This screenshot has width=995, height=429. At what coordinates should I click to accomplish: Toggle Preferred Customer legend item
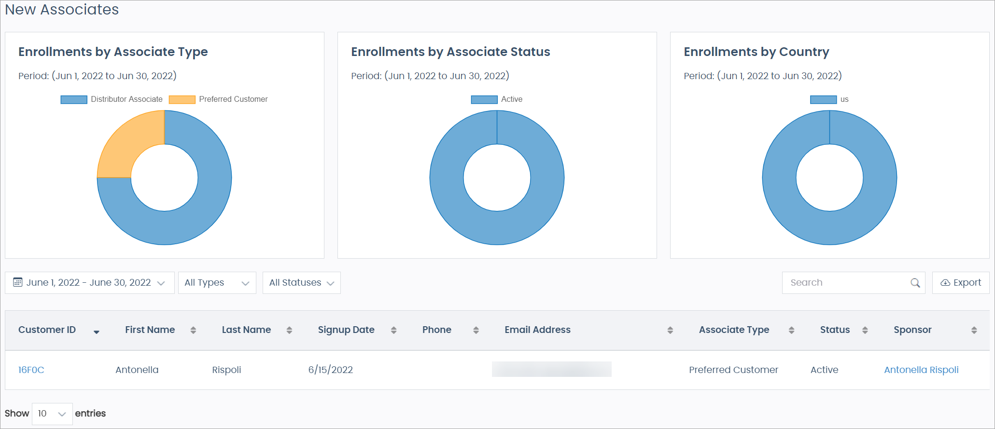click(x=219, y=99)
